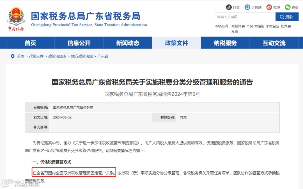The height and width of the screenshot is (189, 303).
Task: Click the site title 国家税务总局广东省税务局
Action: pos(86,16)
